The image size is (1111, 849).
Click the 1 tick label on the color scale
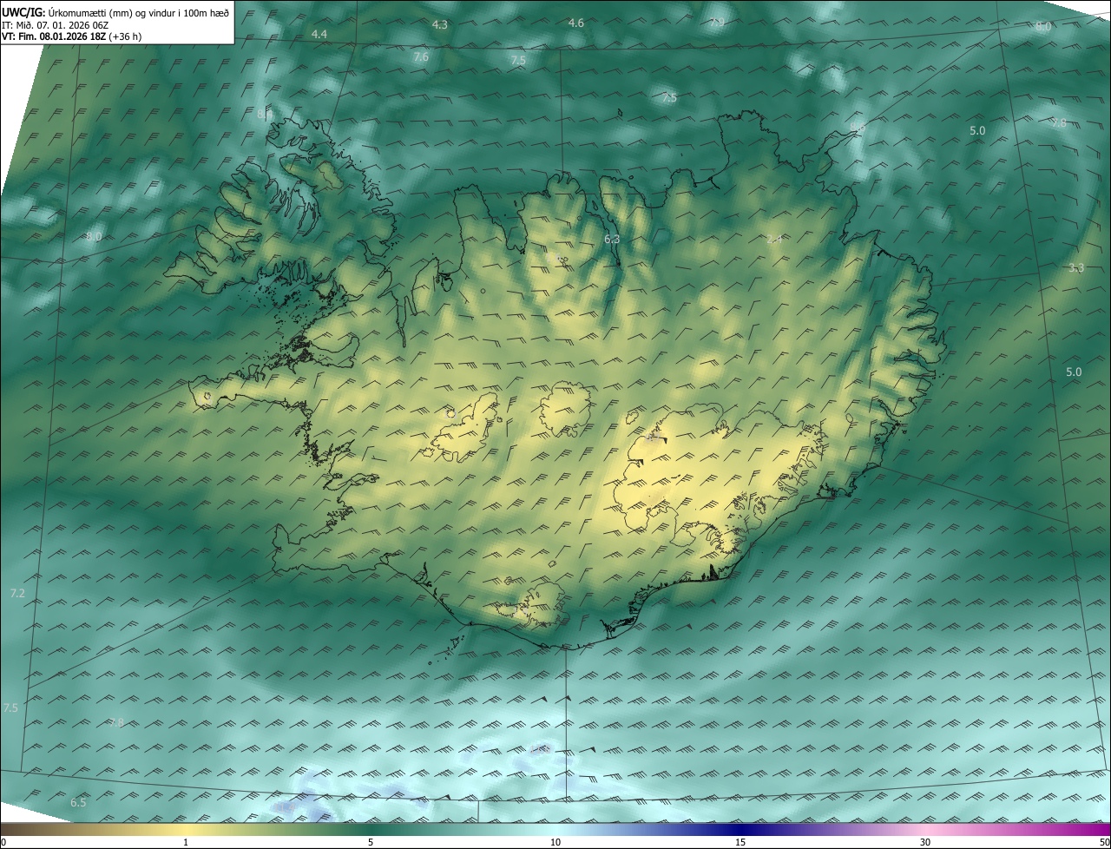186,842
